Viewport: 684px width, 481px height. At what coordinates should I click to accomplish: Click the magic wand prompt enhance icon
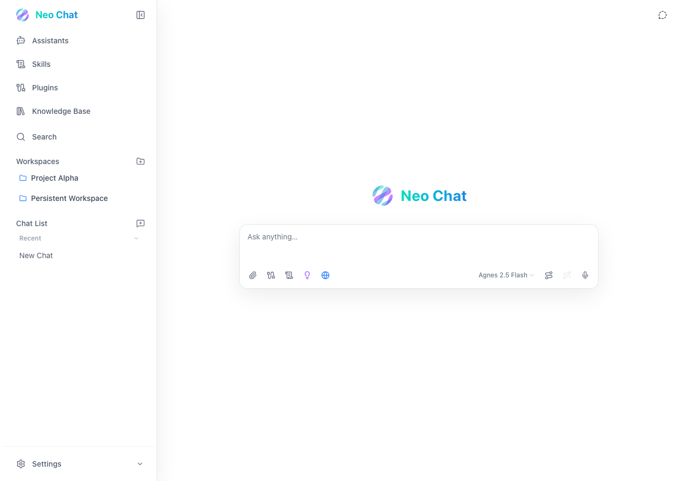(567, 275)
